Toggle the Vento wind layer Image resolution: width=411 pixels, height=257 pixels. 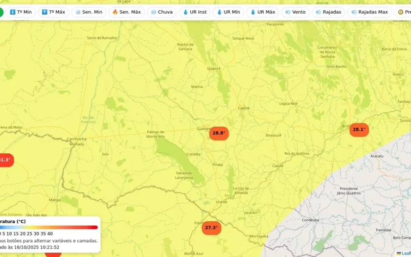click(296, 12)
